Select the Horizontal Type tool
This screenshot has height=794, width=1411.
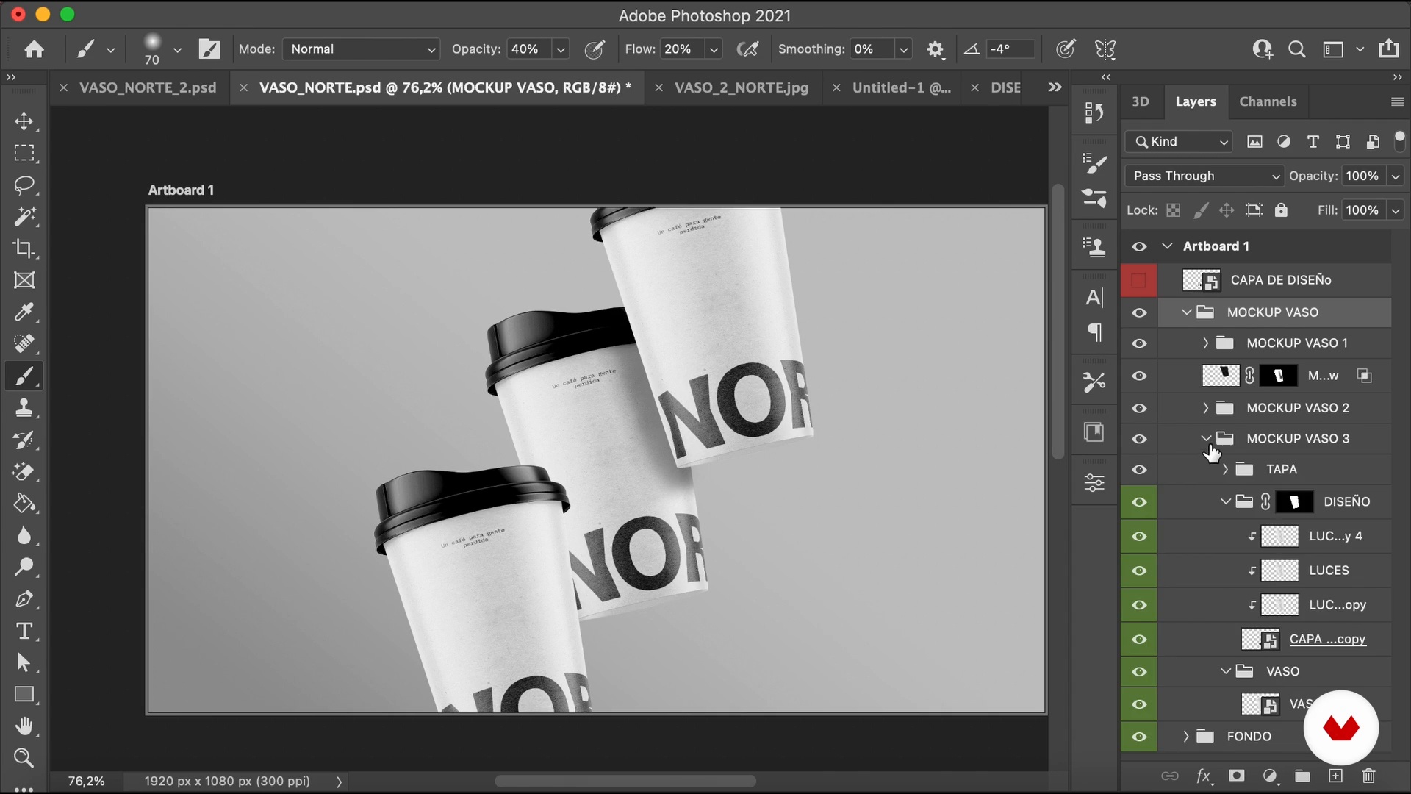point(24,632)
